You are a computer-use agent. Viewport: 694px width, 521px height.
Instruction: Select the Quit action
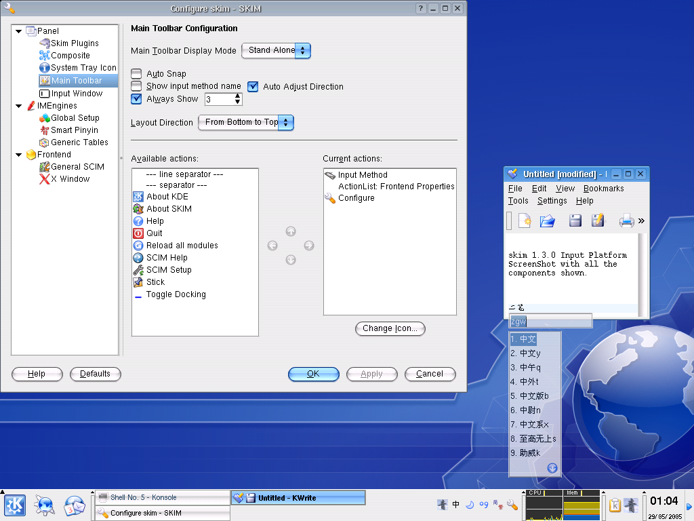[148, 233]
